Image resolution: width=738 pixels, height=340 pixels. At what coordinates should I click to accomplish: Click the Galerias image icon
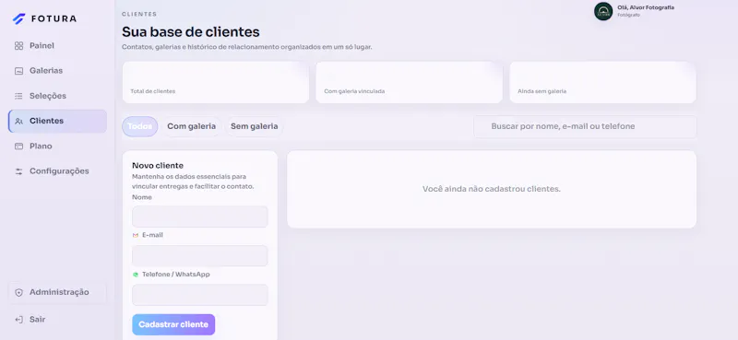point(18,71)
